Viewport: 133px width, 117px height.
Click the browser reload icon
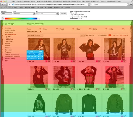[87, 4]
